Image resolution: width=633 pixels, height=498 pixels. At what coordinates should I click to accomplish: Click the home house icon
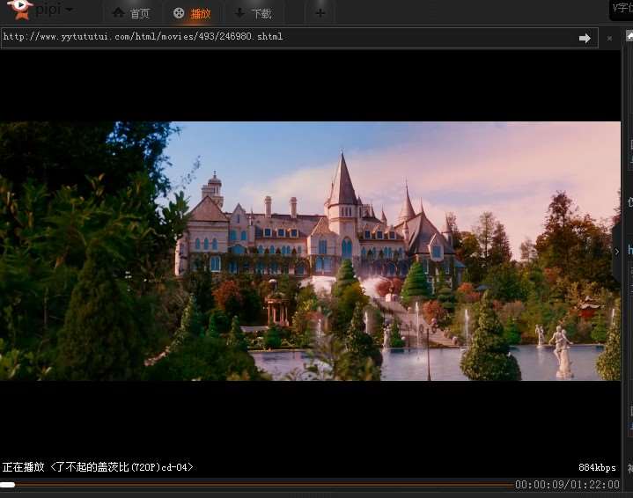click(118, 12)
